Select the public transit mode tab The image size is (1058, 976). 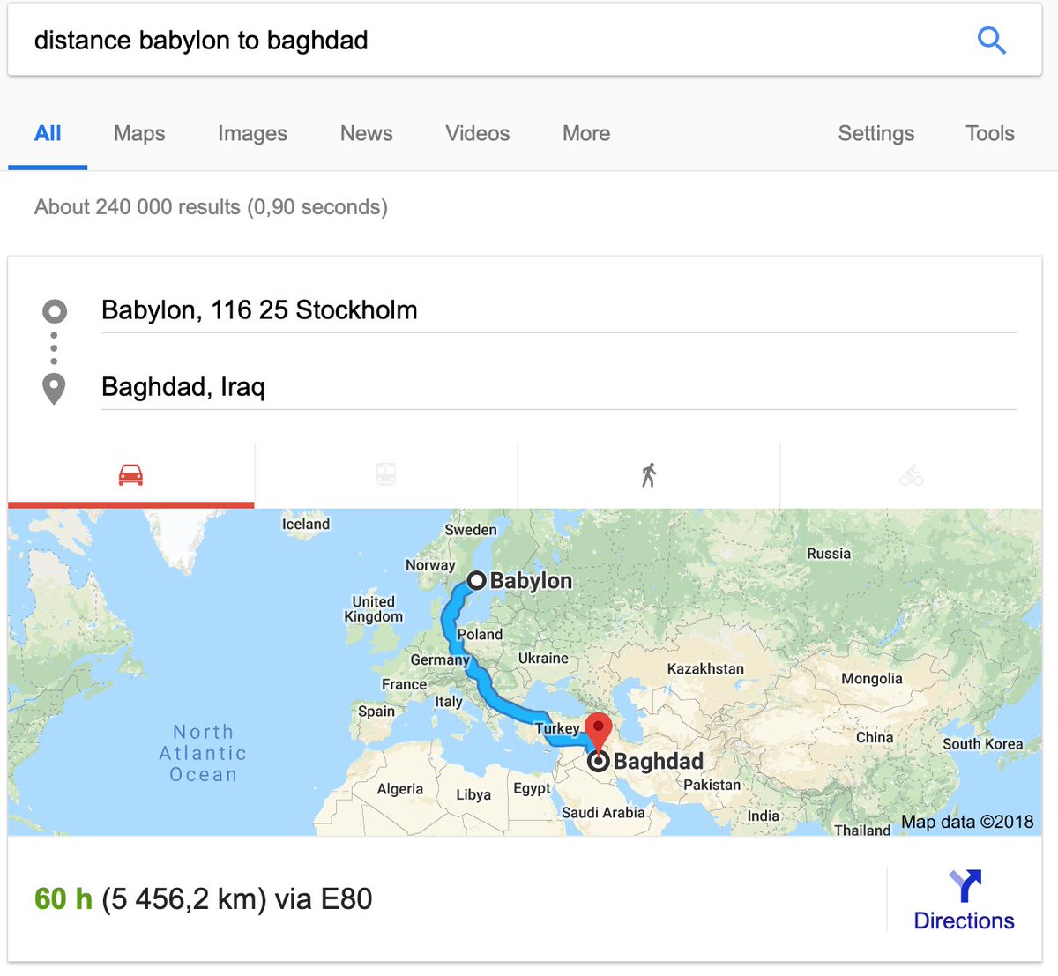[x=386, y=475]
